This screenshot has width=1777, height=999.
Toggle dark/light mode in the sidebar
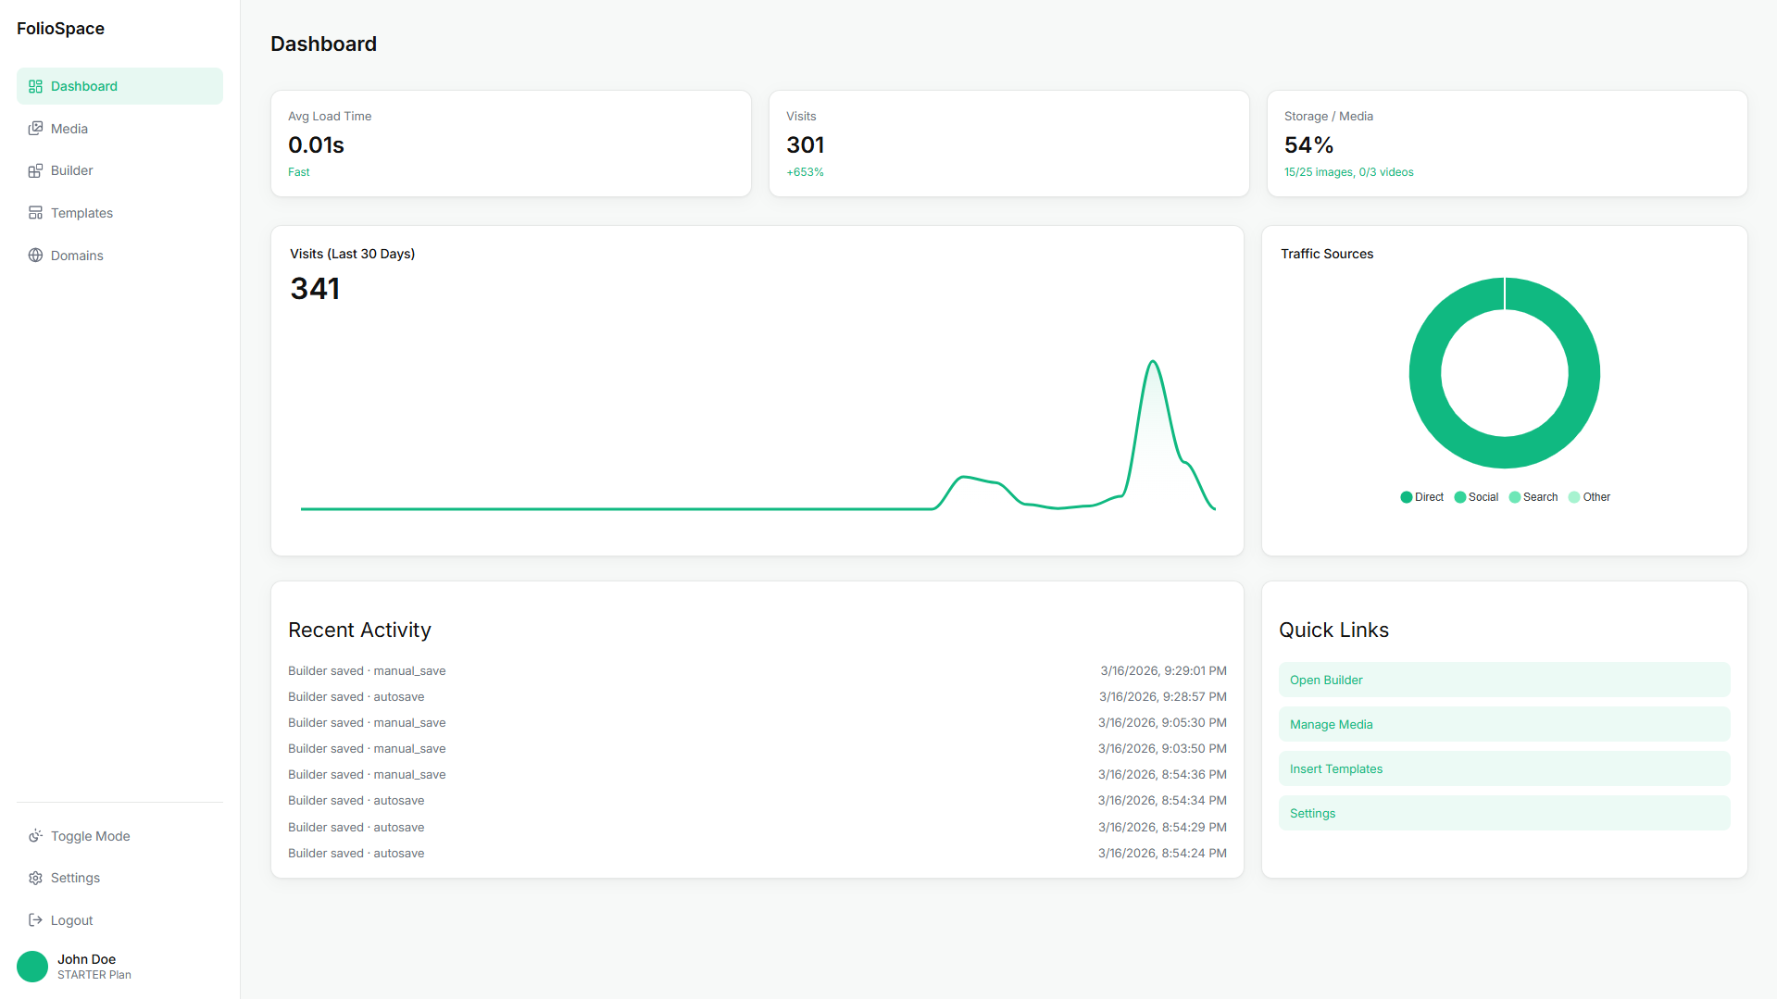coord(90,836)
